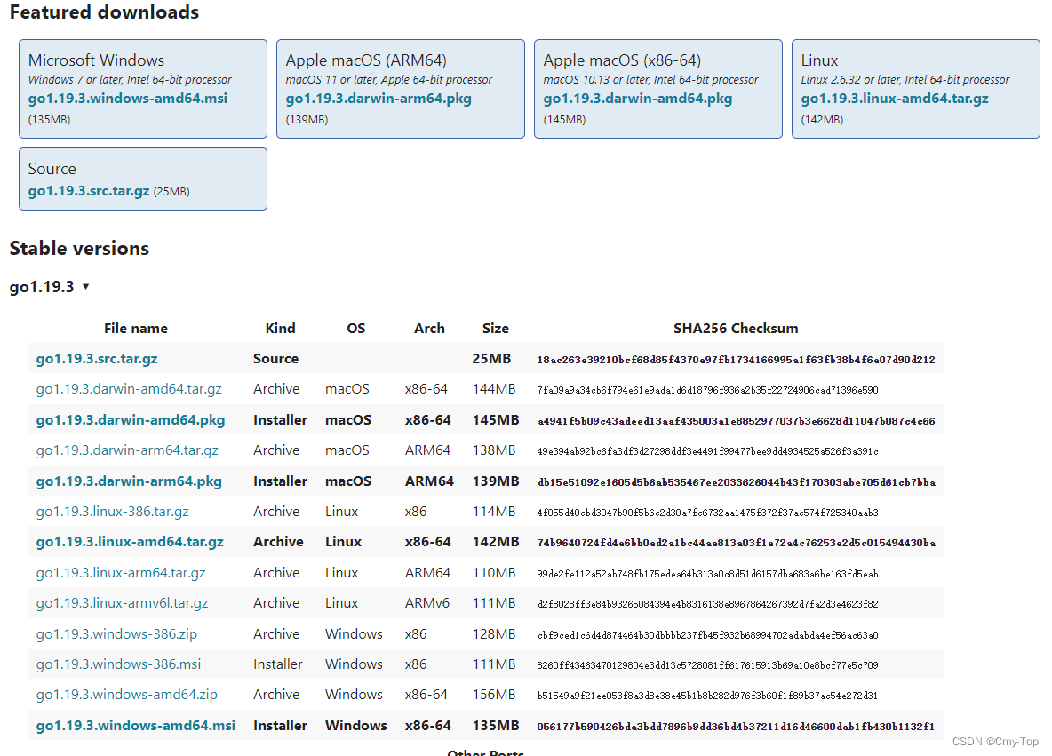Click the Size column header
Screen dimensions: 1052x756
495,329
